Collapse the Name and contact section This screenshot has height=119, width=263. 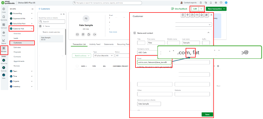pos(208,33)
